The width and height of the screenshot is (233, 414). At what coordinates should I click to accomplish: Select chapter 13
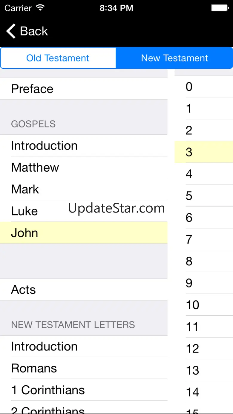click(x=204, y=370)
